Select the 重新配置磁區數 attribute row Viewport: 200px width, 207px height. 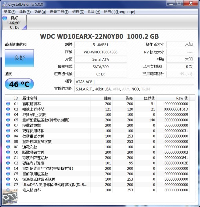(97, 120)
